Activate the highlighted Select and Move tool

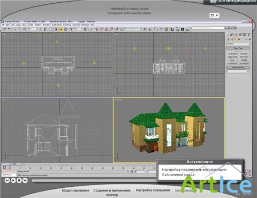(x=61, y=29)
